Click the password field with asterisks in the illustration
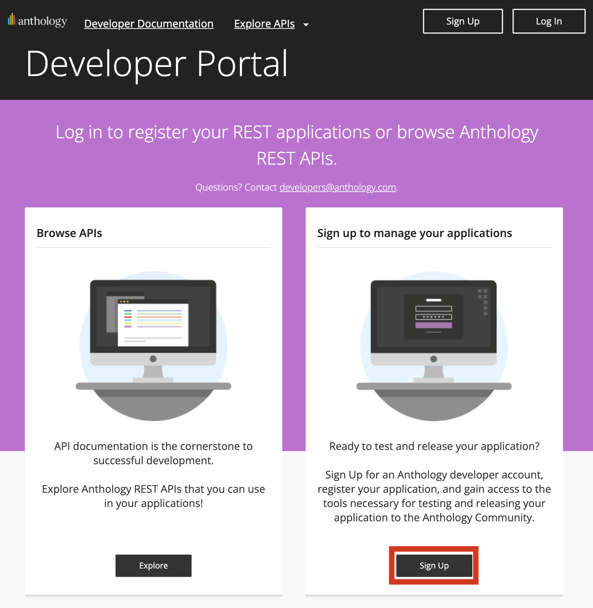593x608 pixels. click(434, 317)
